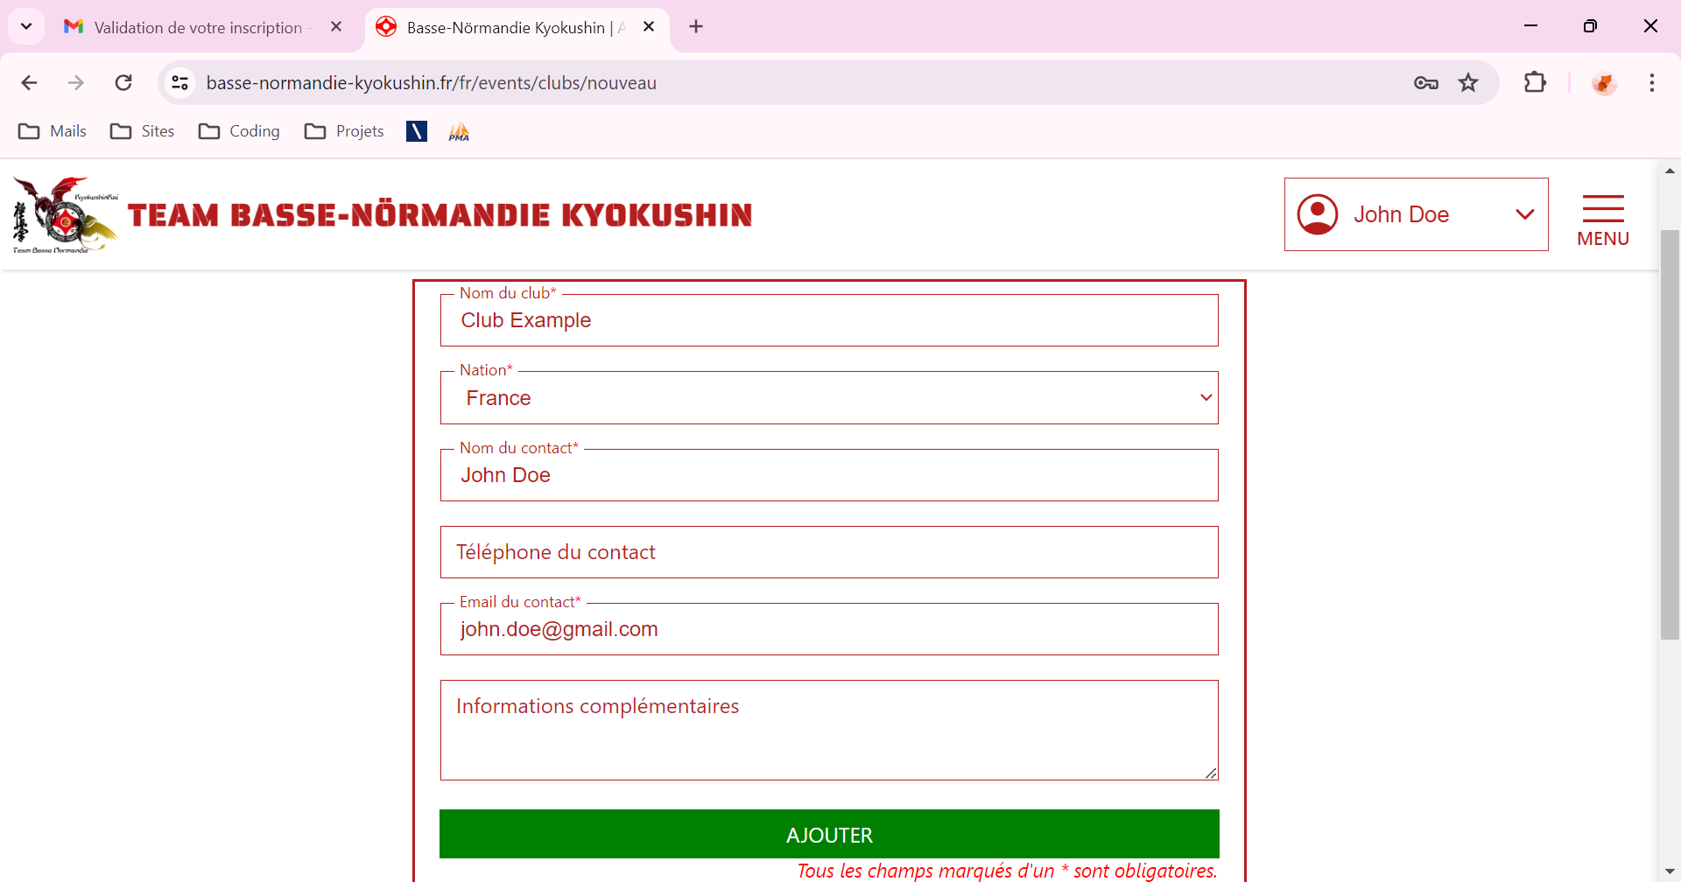Expand the Nation dropdown showing France

[828, 398]
